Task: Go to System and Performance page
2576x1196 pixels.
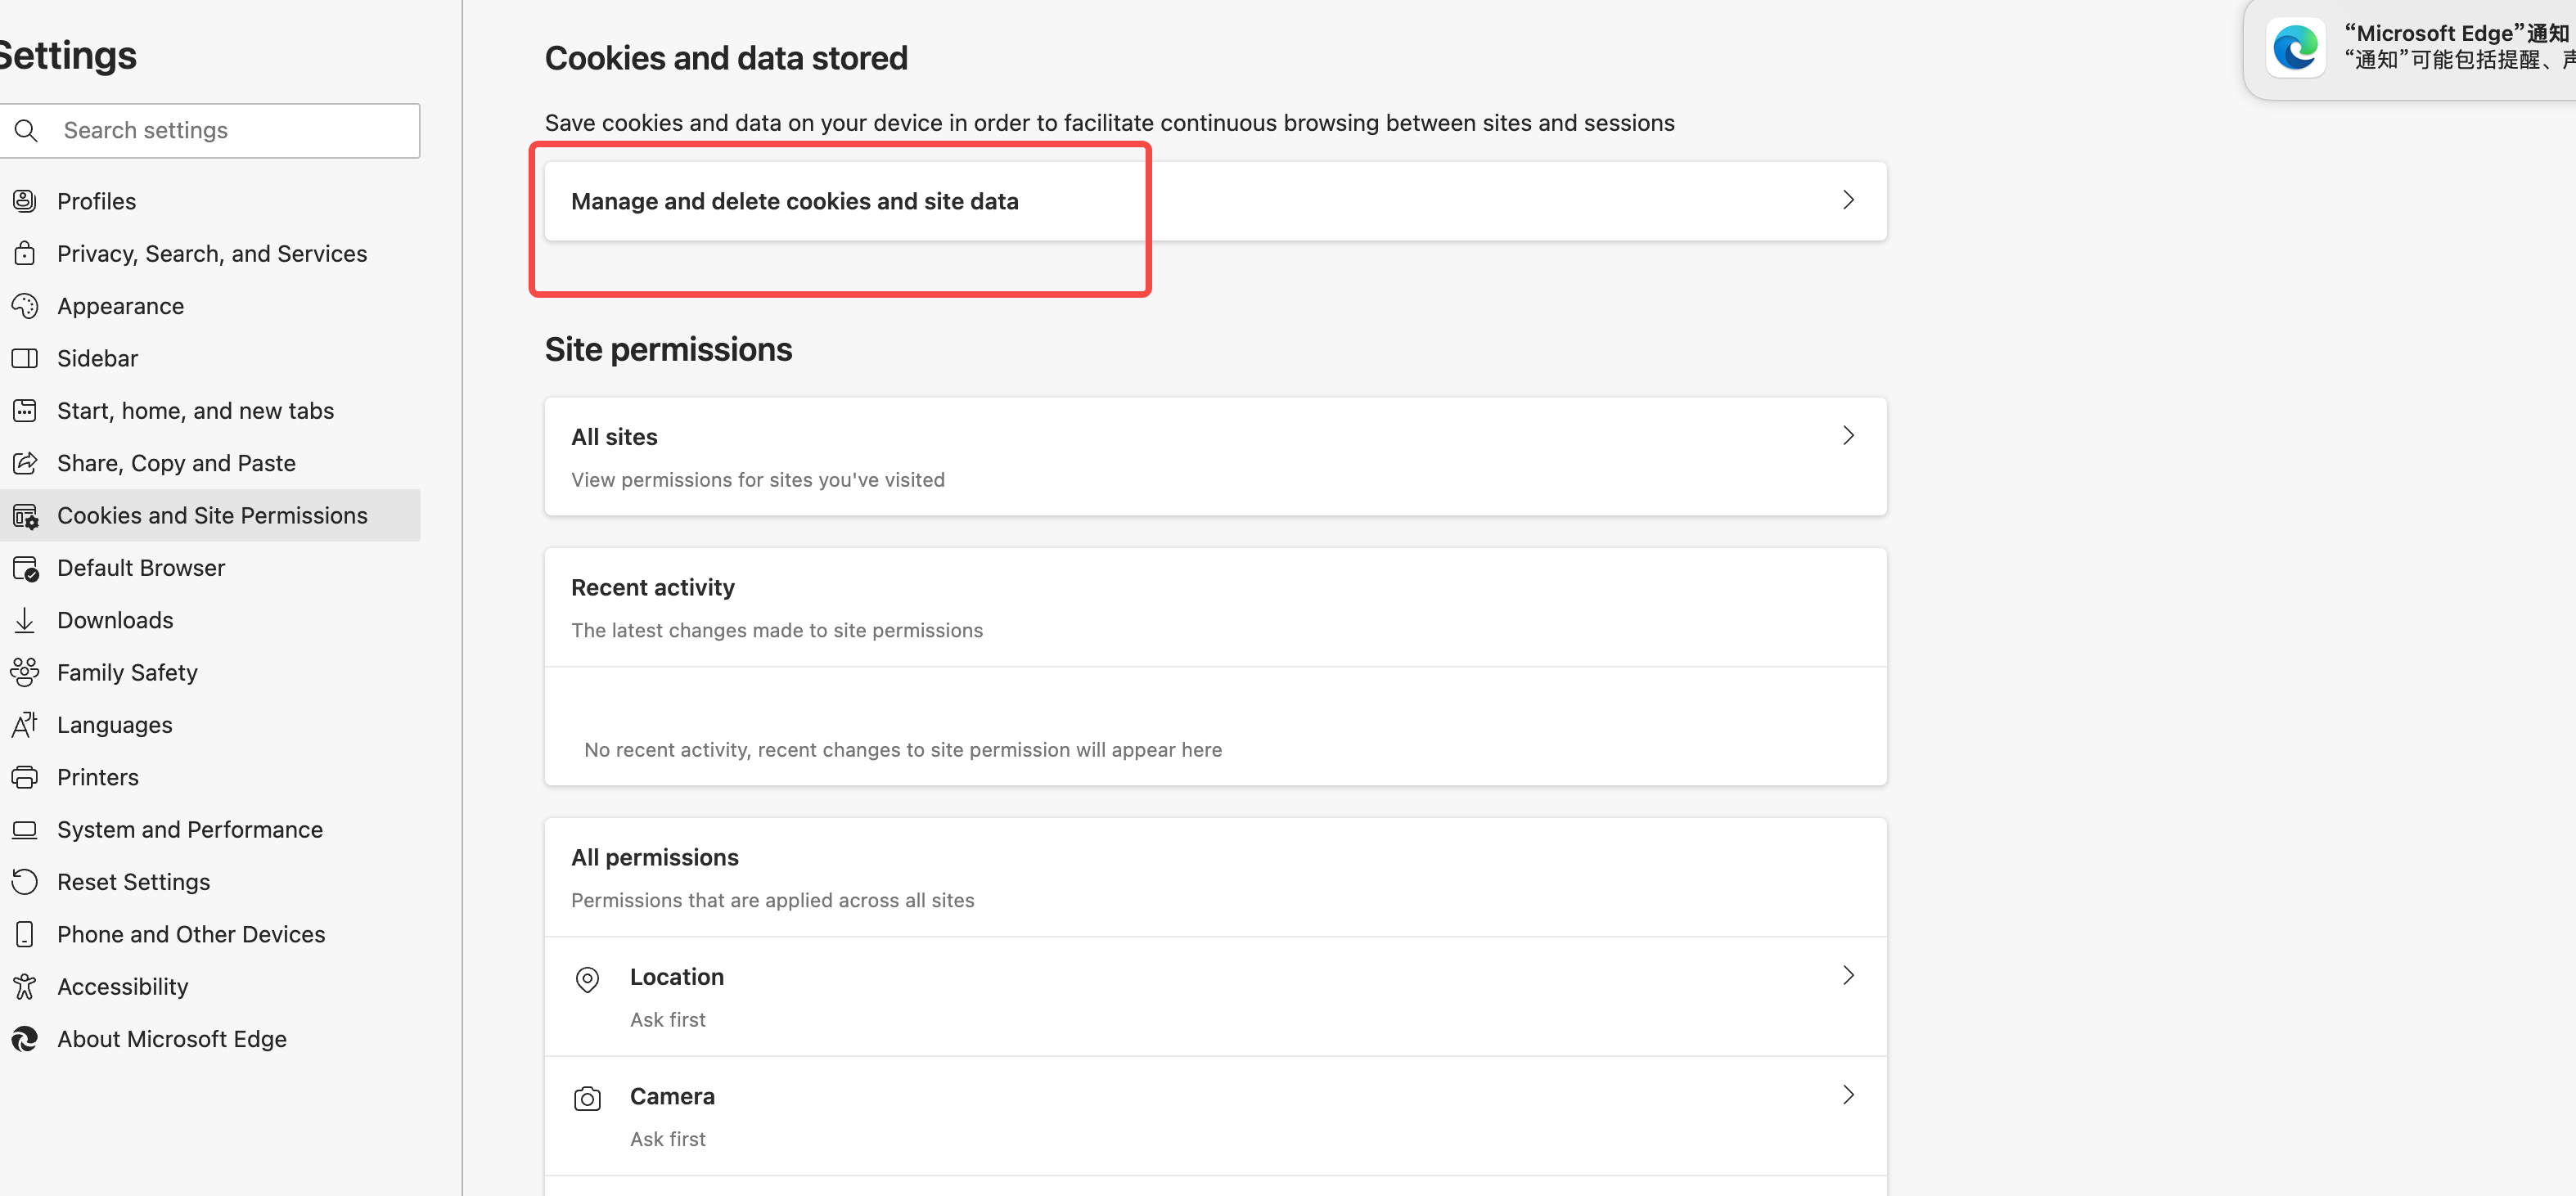Action: tap(189, 830)
